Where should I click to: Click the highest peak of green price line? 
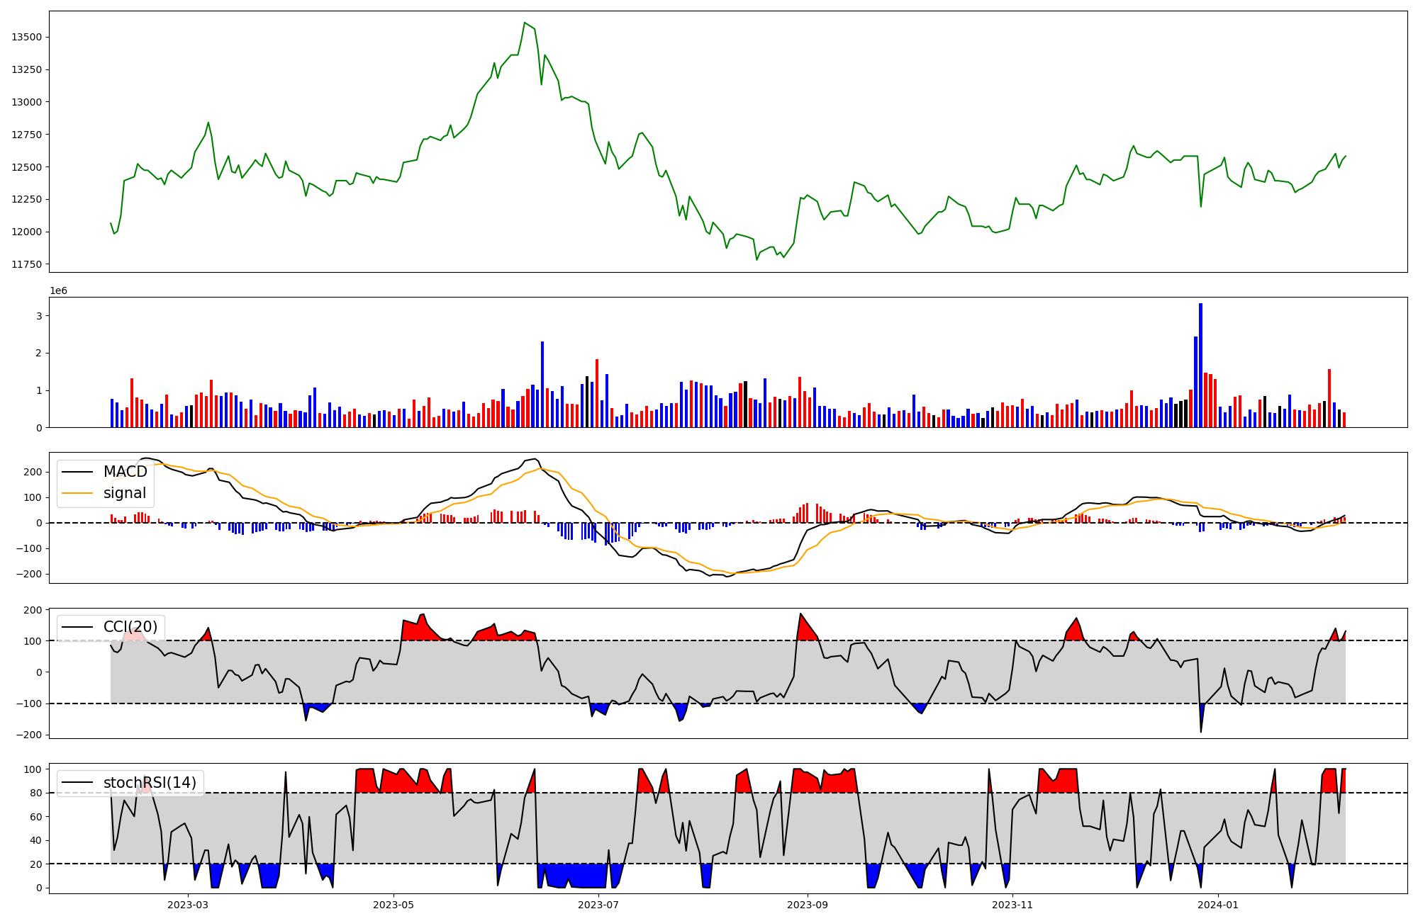pos(524,23)
